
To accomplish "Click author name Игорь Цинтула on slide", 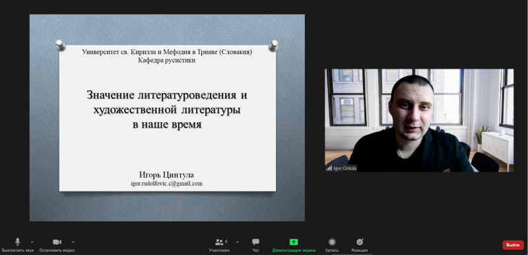I will click(166, 175).
